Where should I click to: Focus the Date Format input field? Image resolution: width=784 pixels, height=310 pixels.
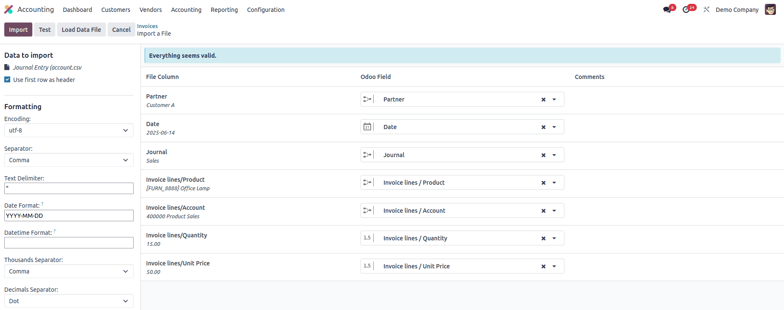[69, 216]
